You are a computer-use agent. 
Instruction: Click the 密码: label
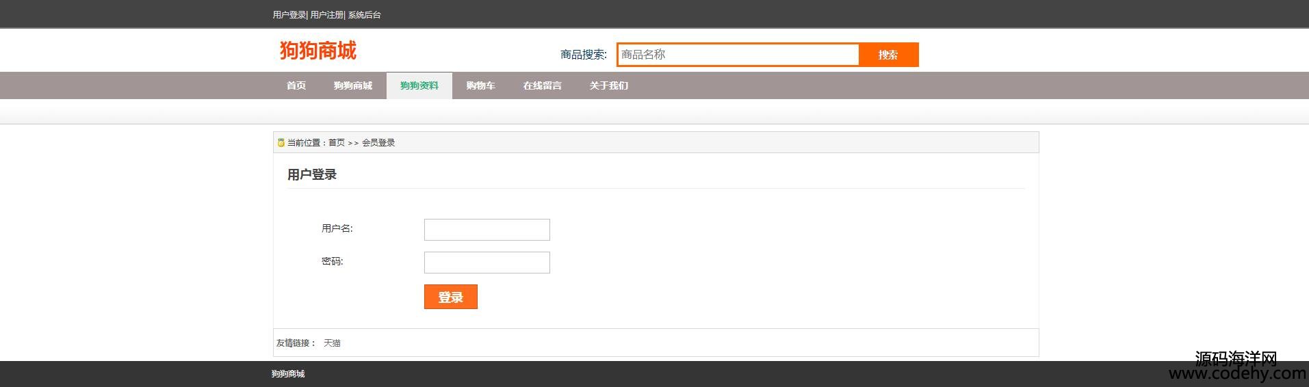[333, 261]
